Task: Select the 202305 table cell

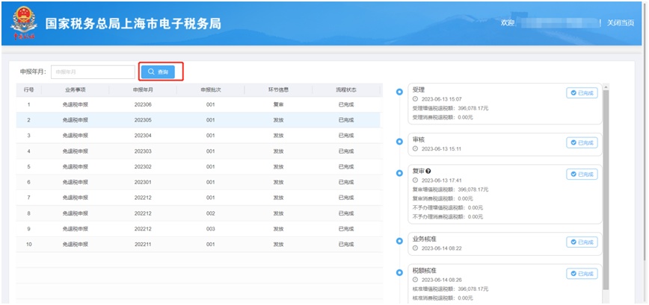Action: (x=143, y=120)
